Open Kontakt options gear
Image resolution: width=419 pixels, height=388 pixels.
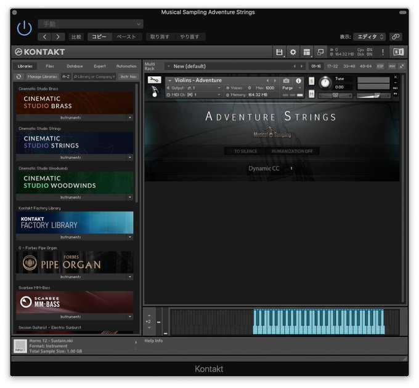(x=293, y=52)
